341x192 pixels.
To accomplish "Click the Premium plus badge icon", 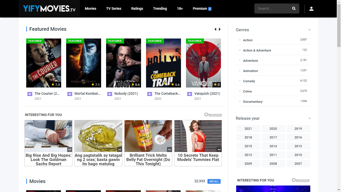I will click(210, 9).
